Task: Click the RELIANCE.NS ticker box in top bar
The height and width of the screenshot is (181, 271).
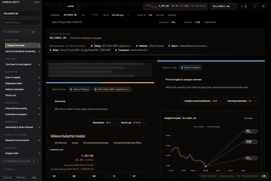Action: click(223, 6)
